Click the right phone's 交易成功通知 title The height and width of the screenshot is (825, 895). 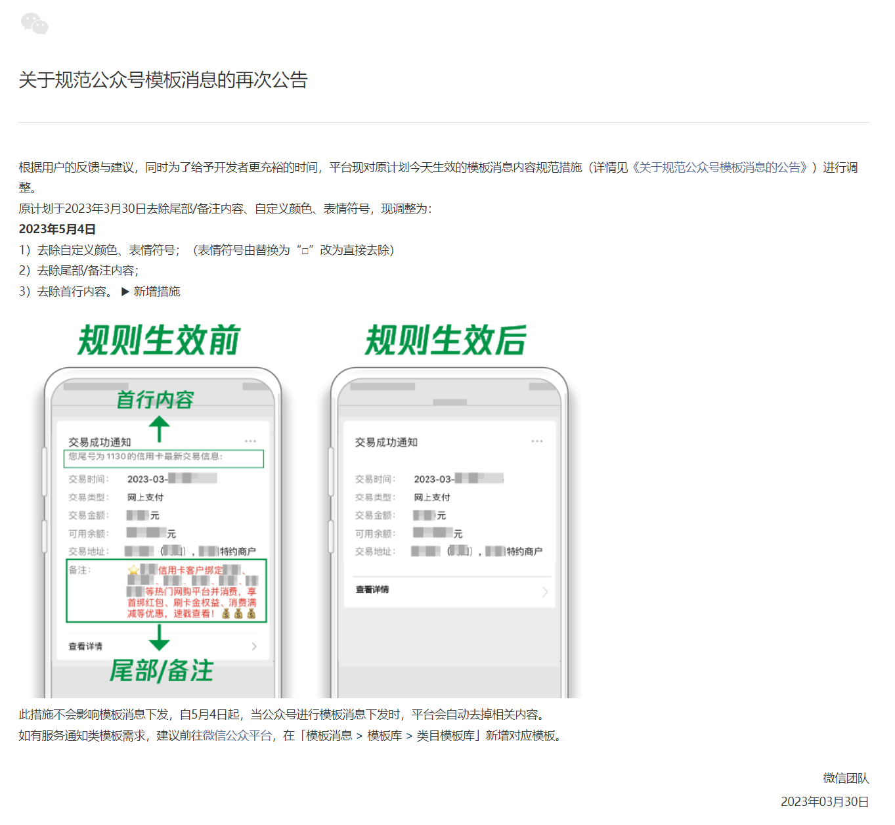pos(386,442)
